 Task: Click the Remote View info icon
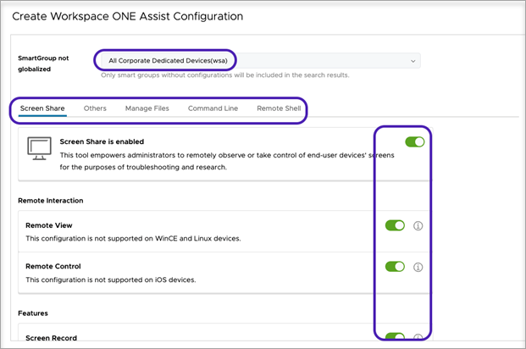(418, 226)
